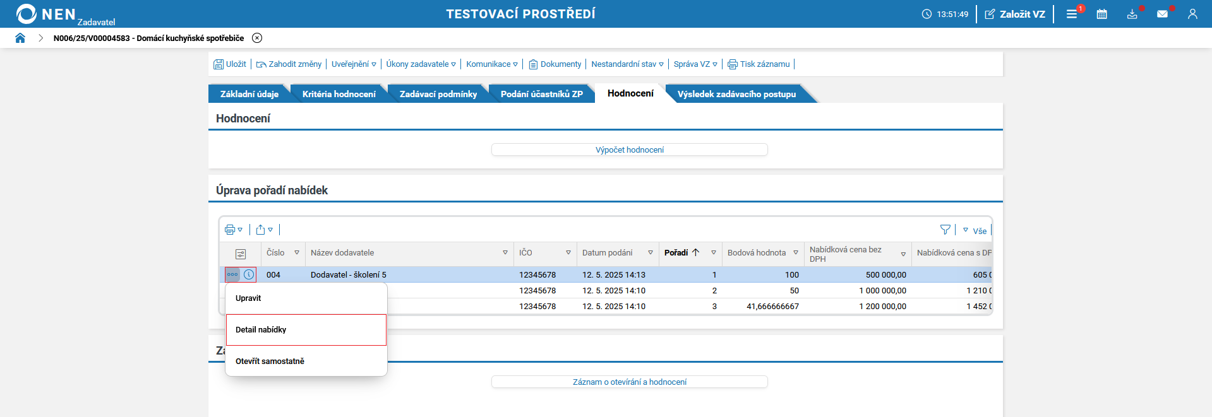Click the price cell 500 000,00

pyautogui.click(x=858, y=274)
